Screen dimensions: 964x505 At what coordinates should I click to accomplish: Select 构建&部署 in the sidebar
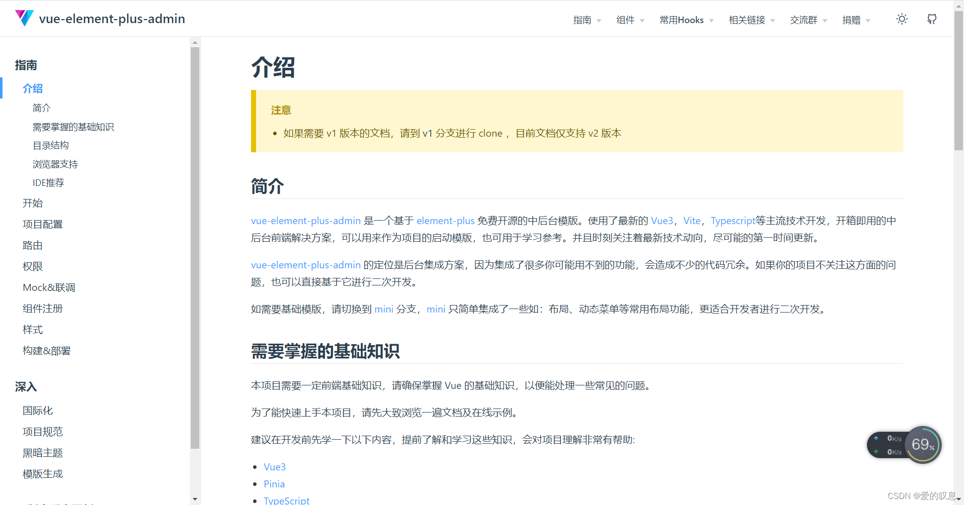(x=46, y=350)
